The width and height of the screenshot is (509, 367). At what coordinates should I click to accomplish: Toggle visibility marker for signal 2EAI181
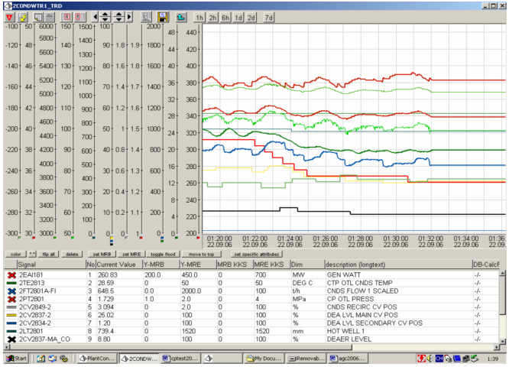[11, 274]
